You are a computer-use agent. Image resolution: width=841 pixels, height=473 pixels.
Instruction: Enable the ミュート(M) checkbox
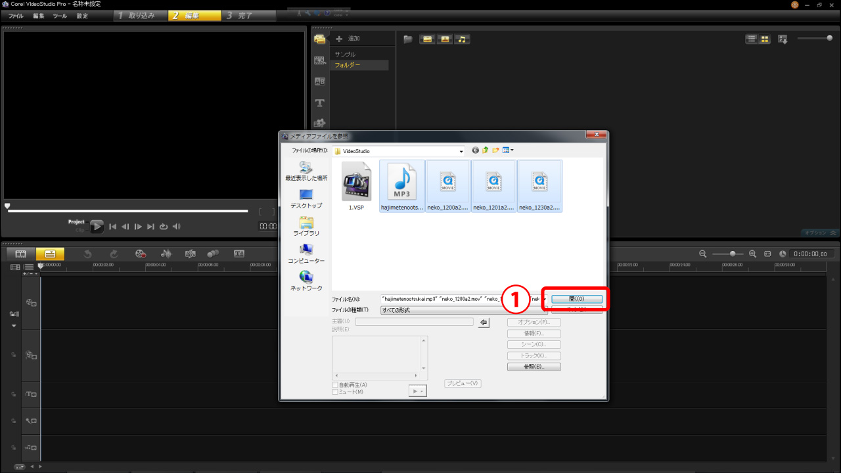335,392
